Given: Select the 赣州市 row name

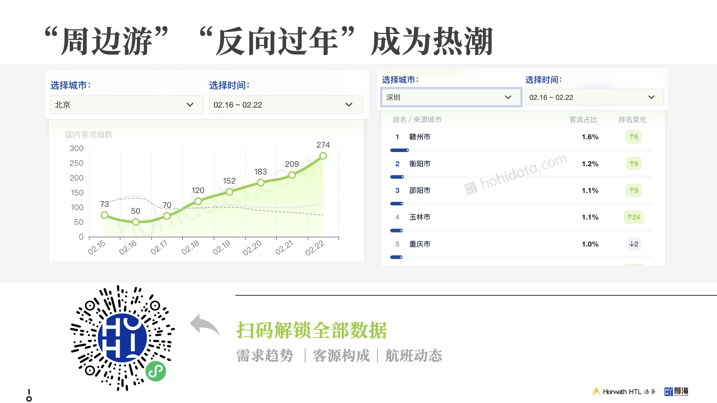Looking at the screenshot, I should click(x=420, y=137).
